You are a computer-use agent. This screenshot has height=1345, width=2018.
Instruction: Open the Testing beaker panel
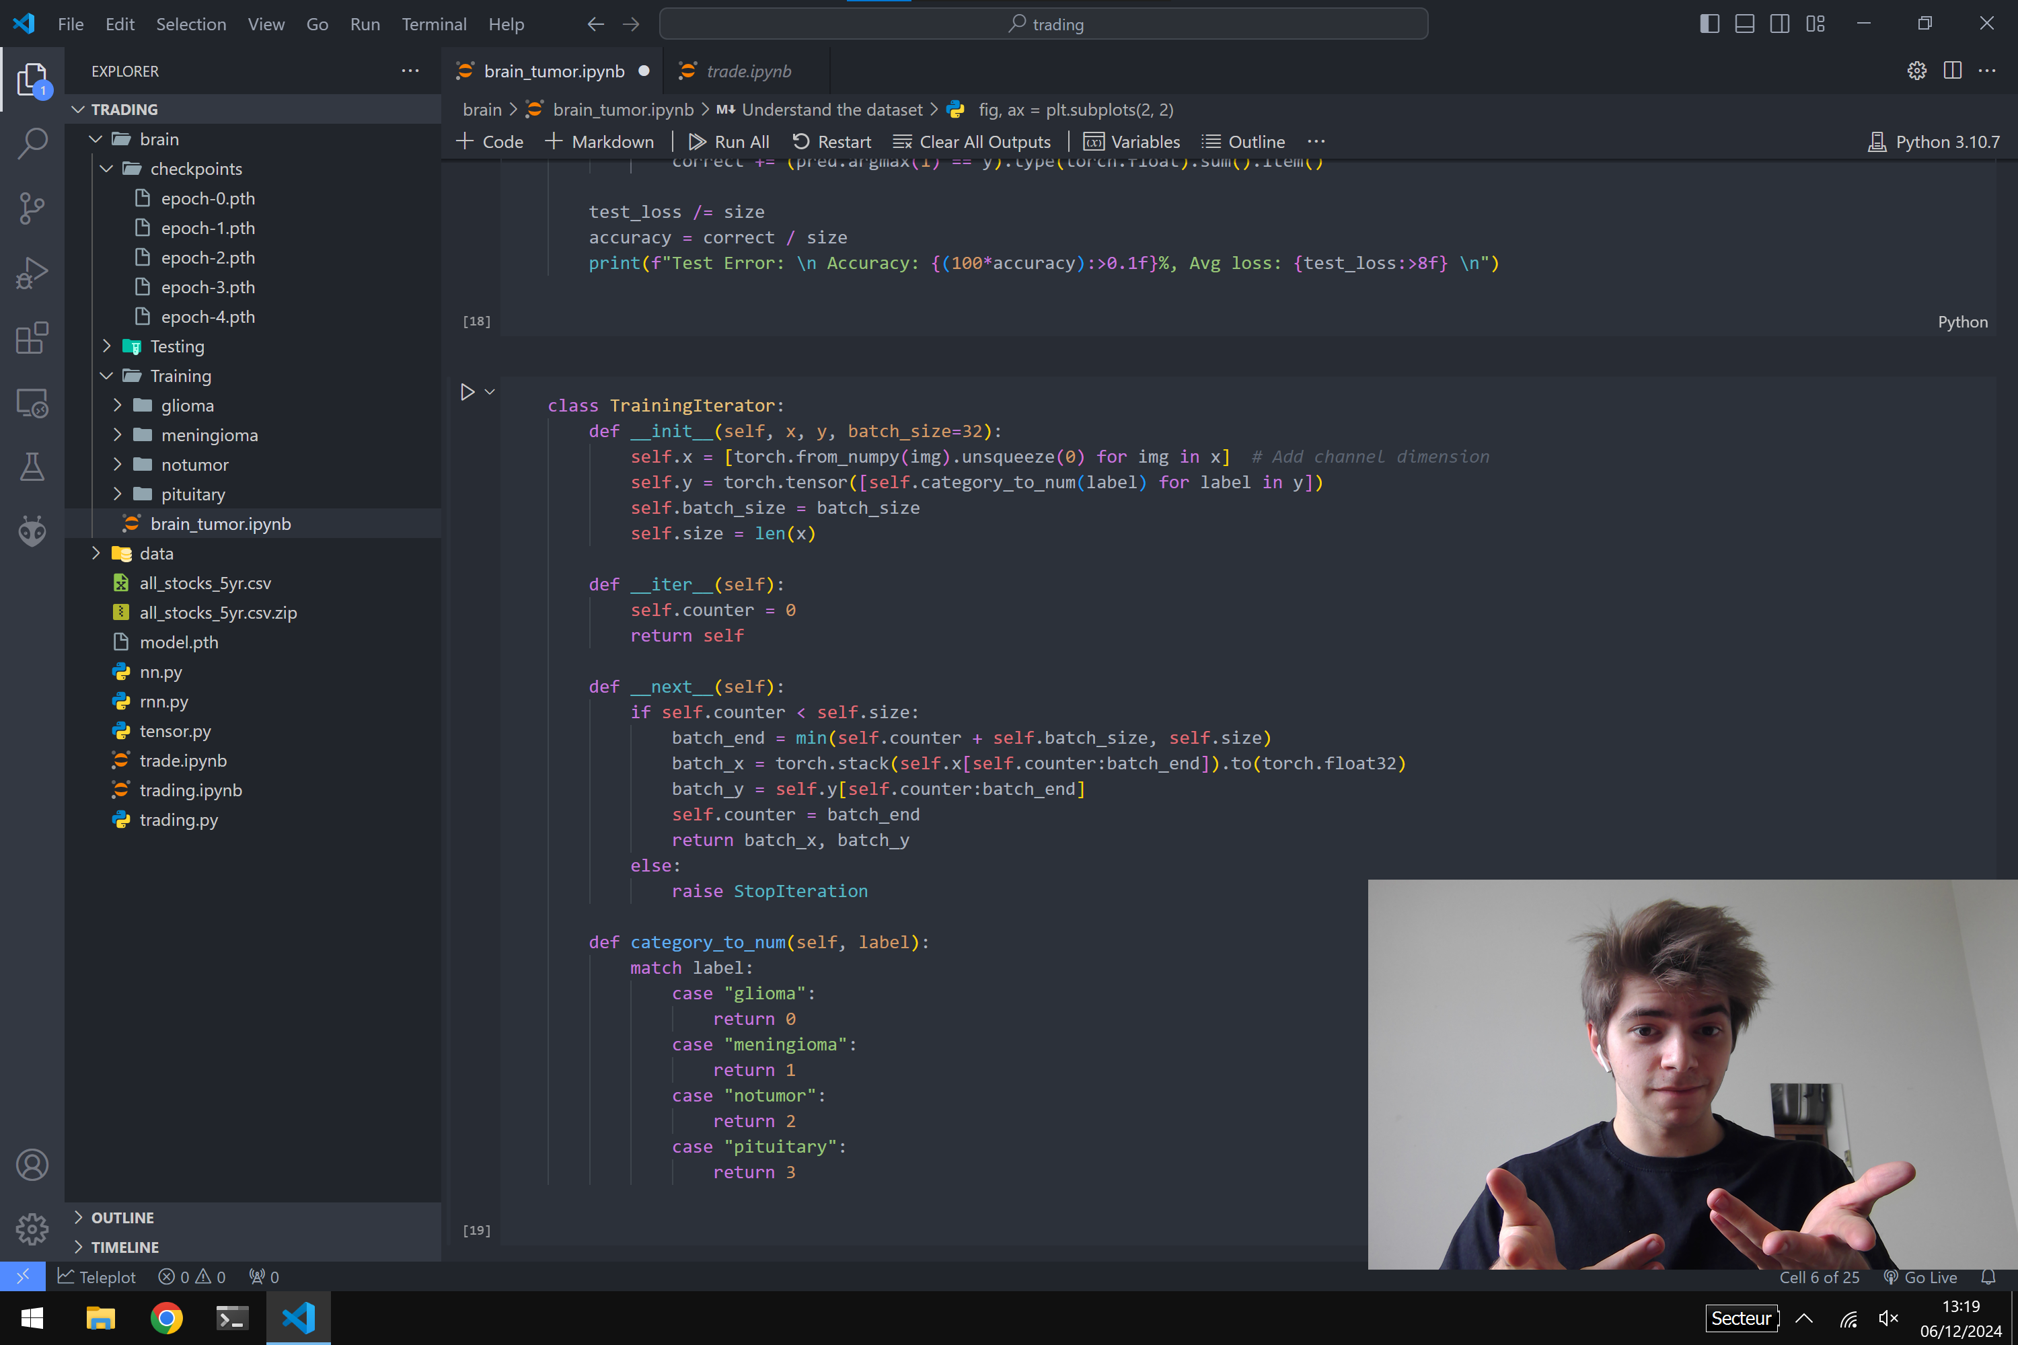(32, 467)
